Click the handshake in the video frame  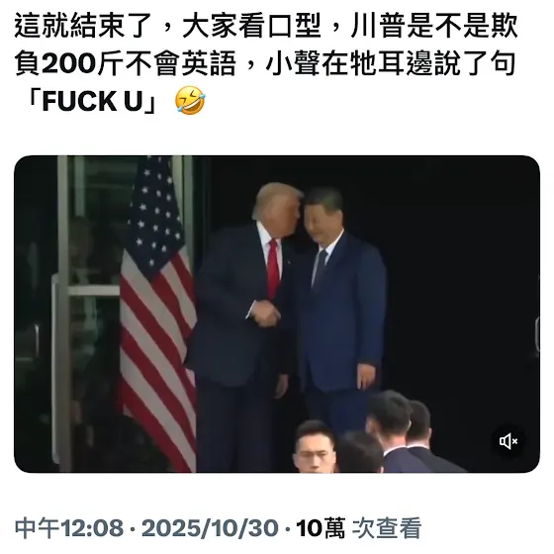tap(266, 314)
